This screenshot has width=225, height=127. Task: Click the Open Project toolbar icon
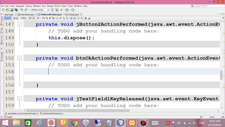[12, 10]
